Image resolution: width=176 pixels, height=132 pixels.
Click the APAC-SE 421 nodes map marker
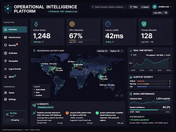tap(100, 77)
